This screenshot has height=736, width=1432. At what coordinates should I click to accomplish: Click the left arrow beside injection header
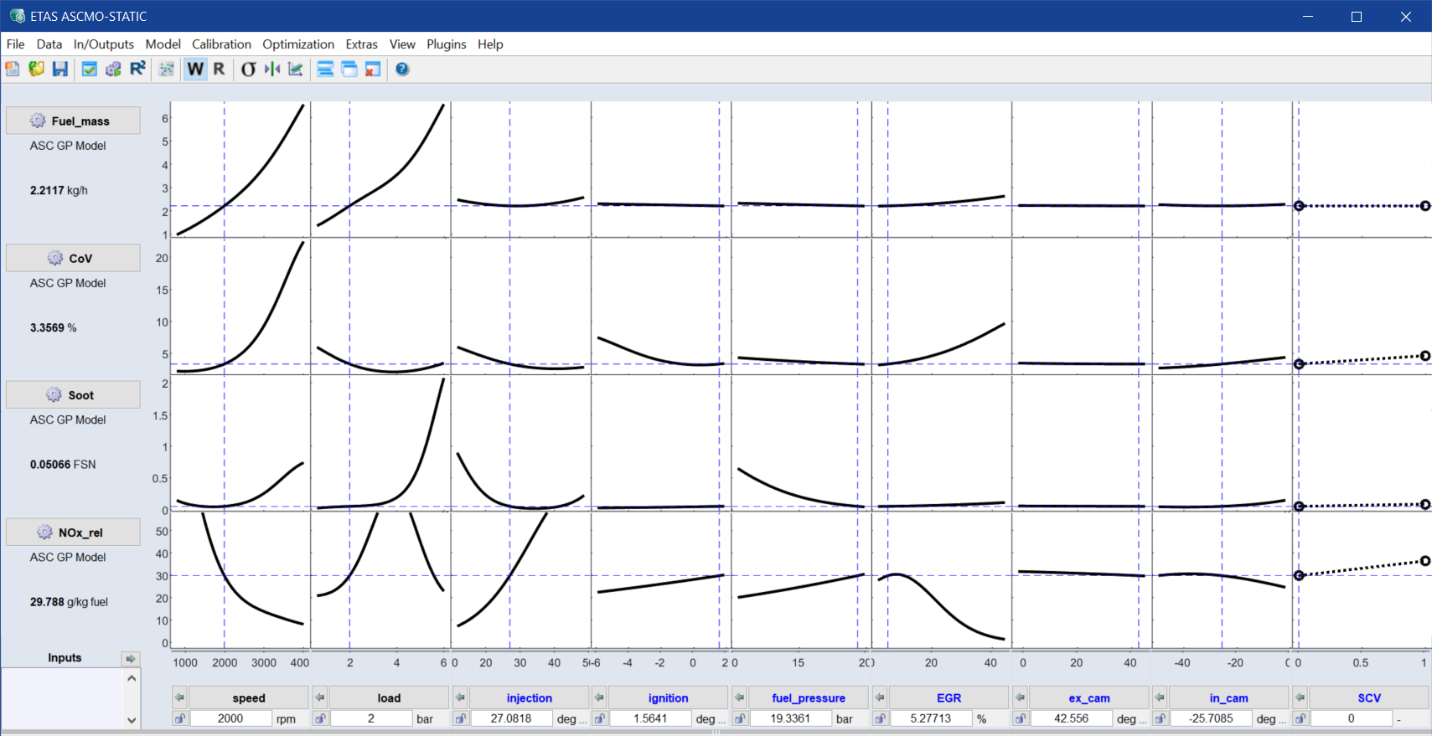click(x=460, y=697)
